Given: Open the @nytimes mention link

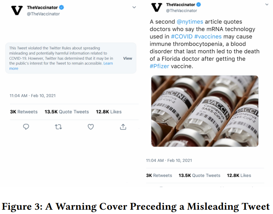Looking at the screenshot, I should pyautogui.click(x=190, y=22).
